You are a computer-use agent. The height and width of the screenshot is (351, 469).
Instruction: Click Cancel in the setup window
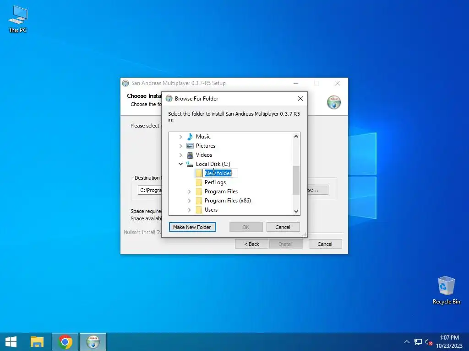(325, 244)
